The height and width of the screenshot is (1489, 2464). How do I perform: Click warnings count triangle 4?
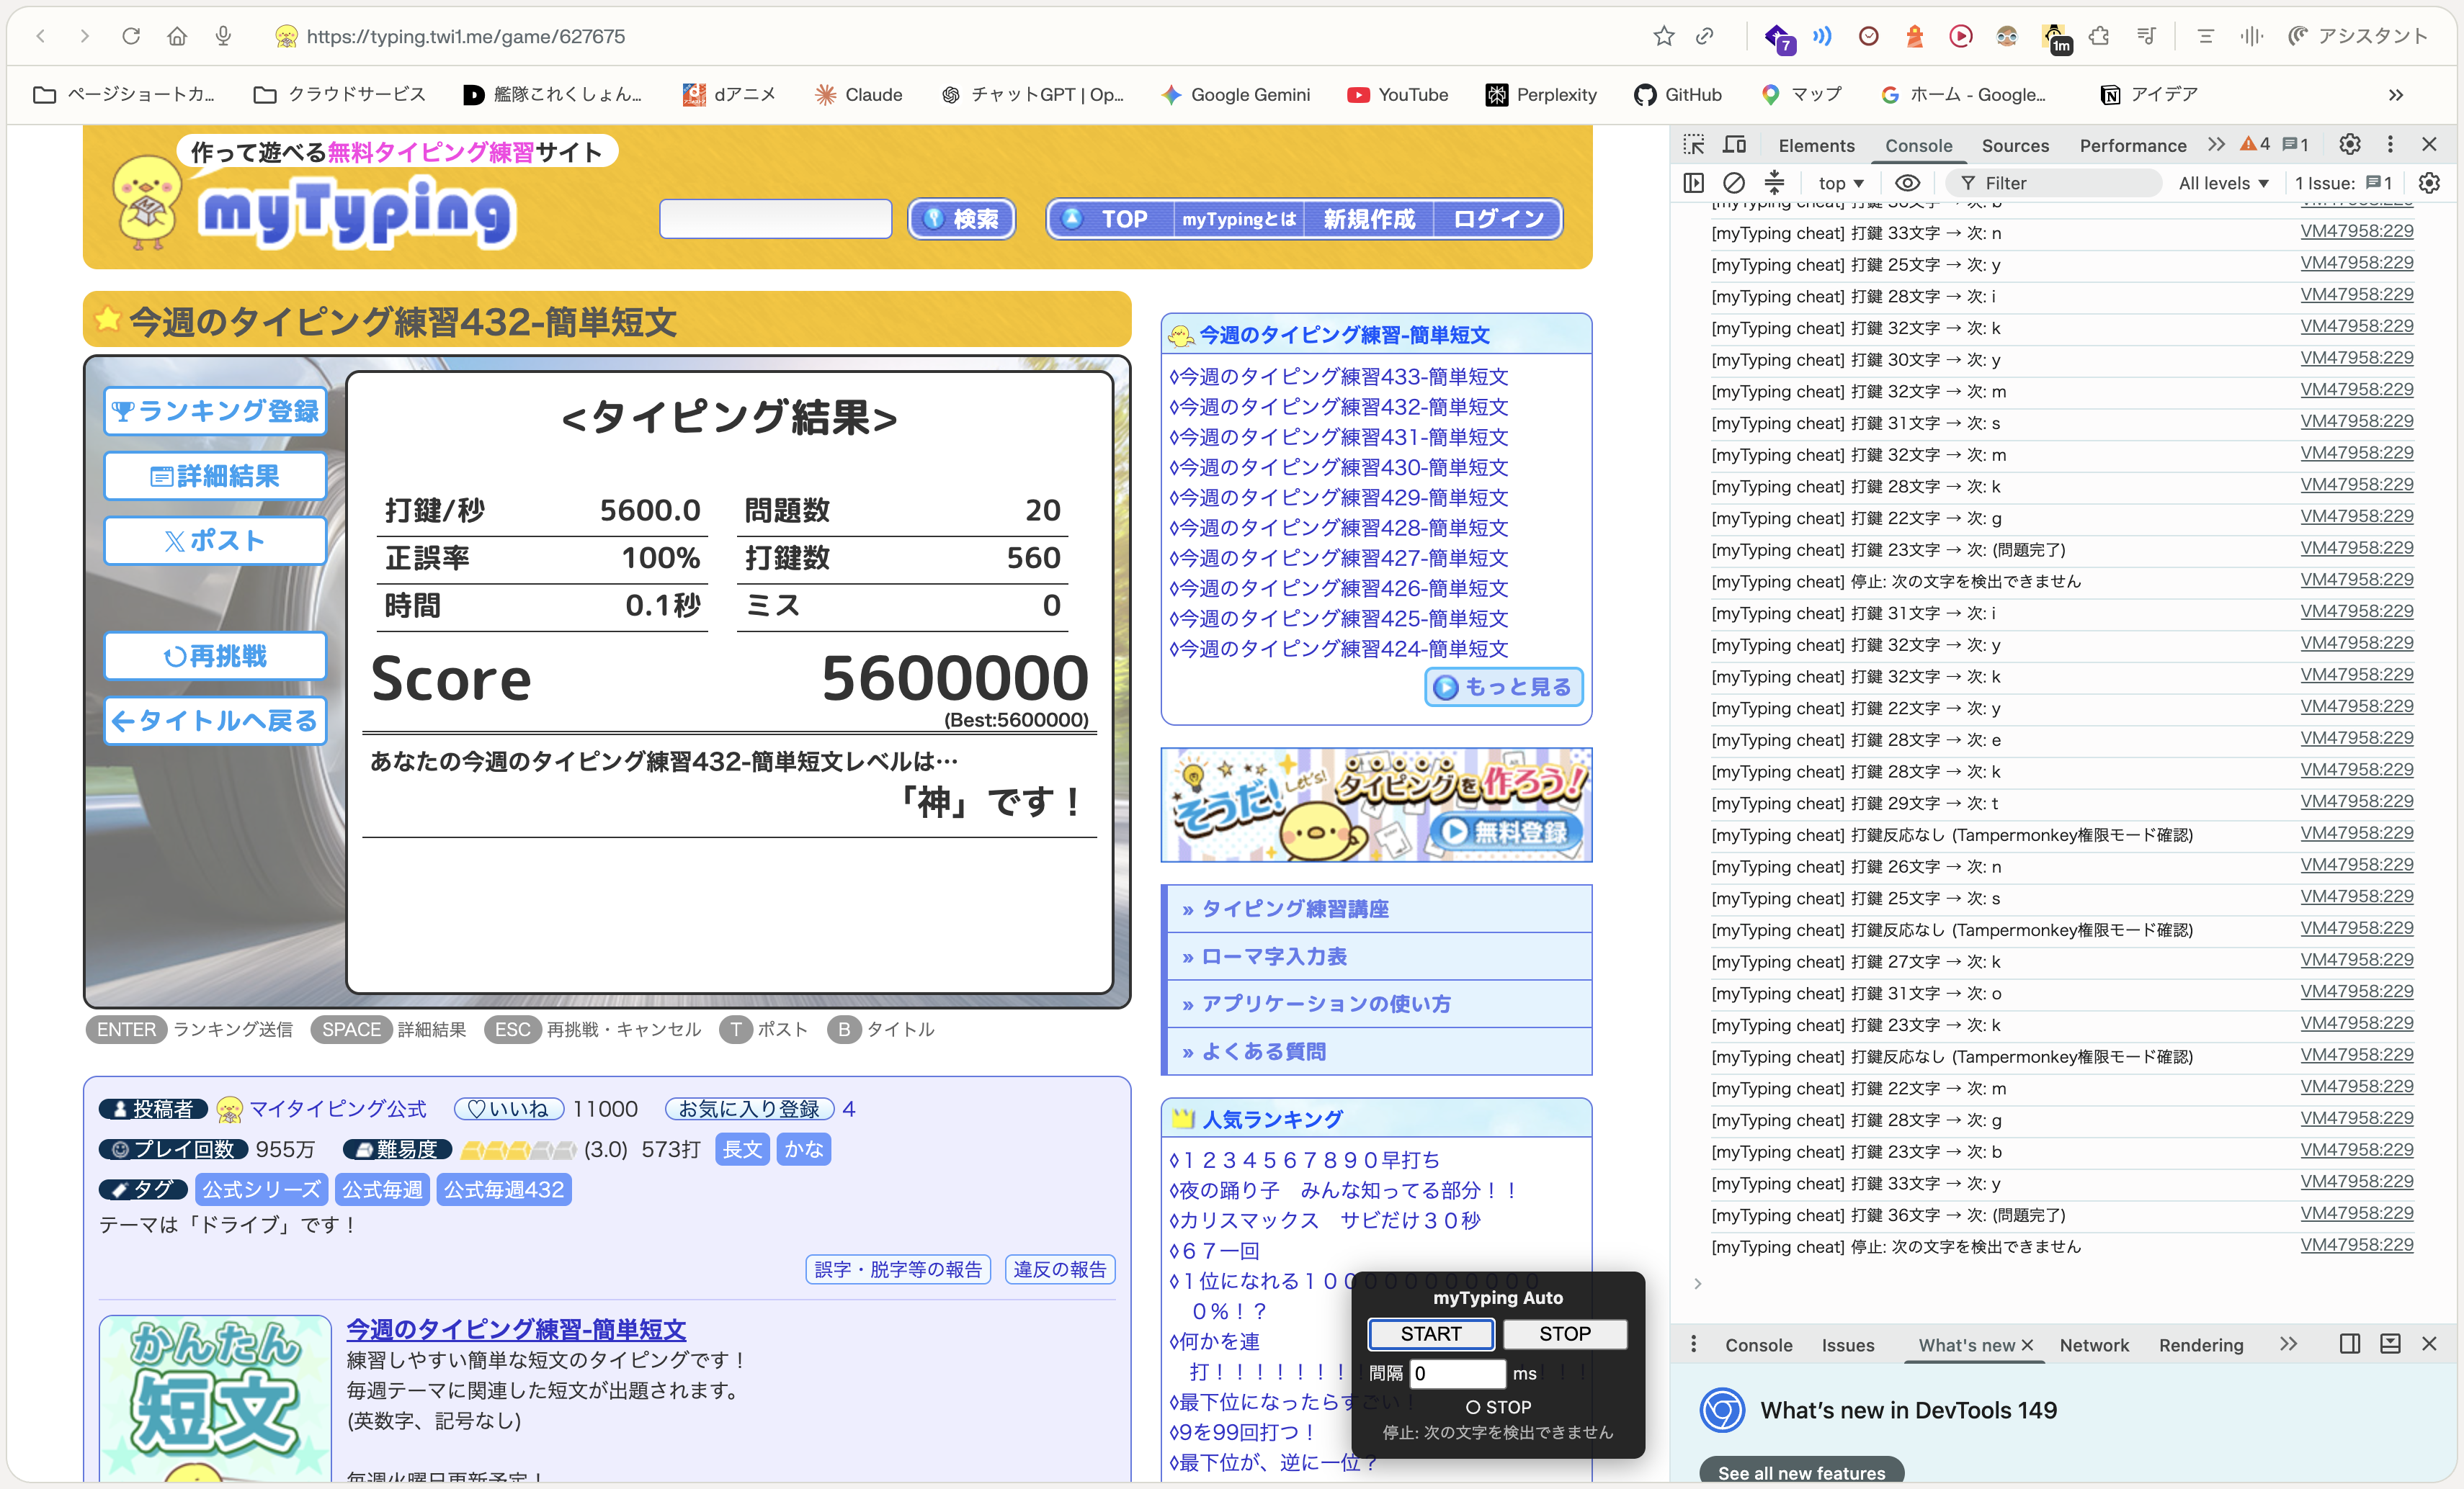click(2255, 145)
